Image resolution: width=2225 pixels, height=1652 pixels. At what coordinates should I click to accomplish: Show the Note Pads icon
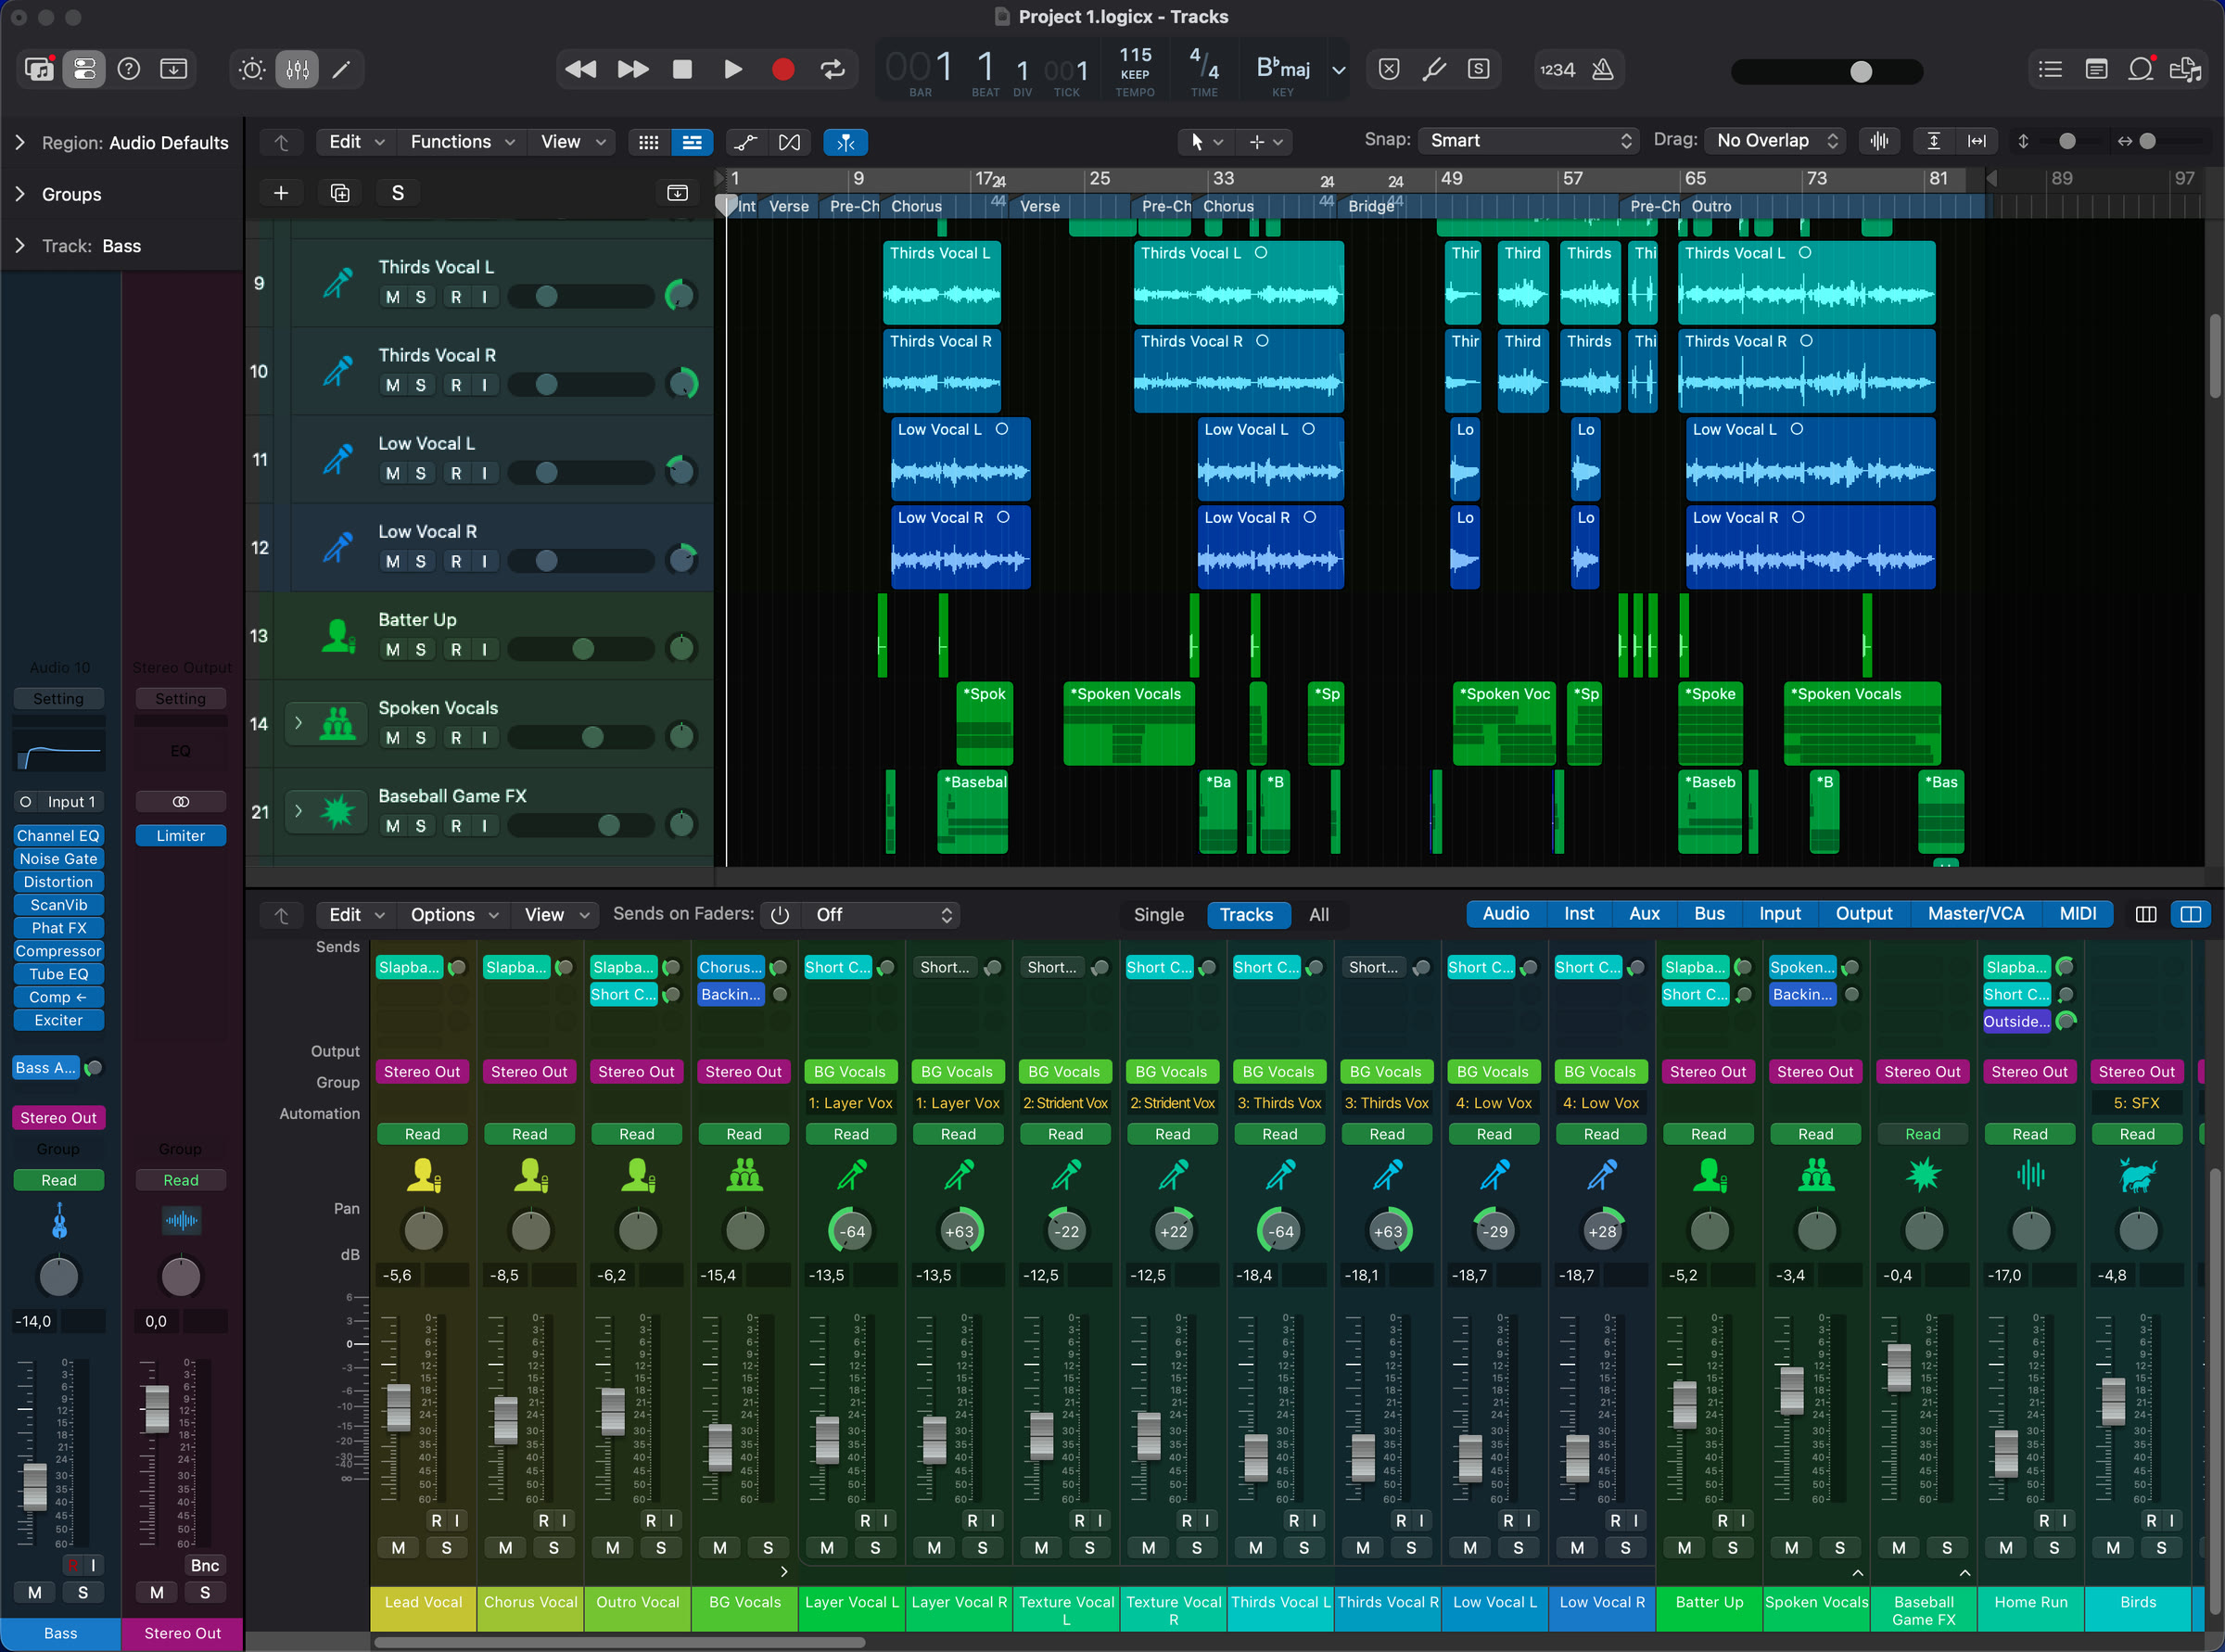click(x=2096, y=69)
